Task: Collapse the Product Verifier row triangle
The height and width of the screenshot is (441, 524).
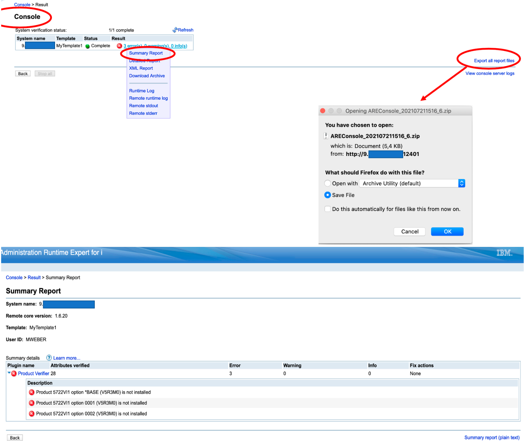Action: click(x=9, y=373)
